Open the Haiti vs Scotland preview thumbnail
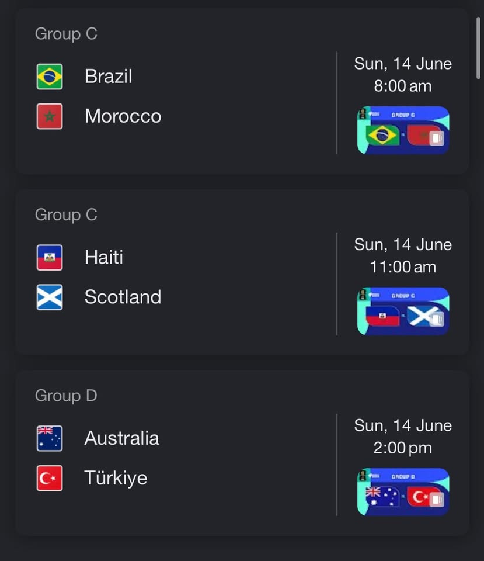Viewport: 484px width, 561px height. (x=403, y=311)
